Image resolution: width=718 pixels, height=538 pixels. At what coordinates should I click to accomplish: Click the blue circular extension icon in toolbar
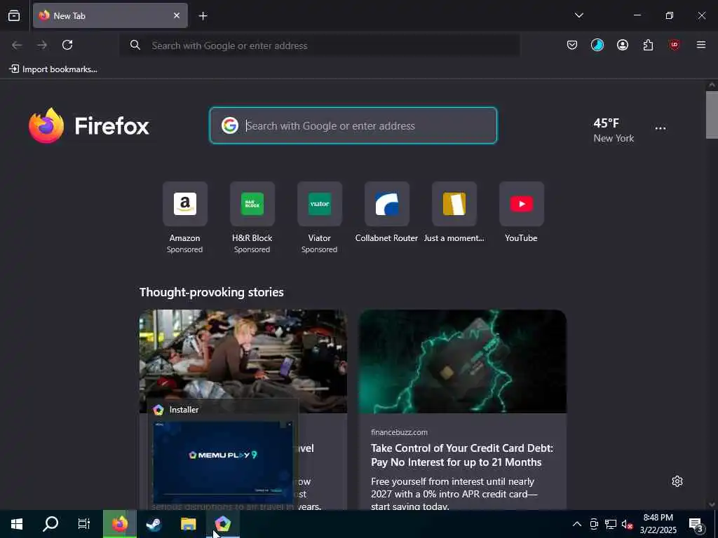click(x=597, y=45)
